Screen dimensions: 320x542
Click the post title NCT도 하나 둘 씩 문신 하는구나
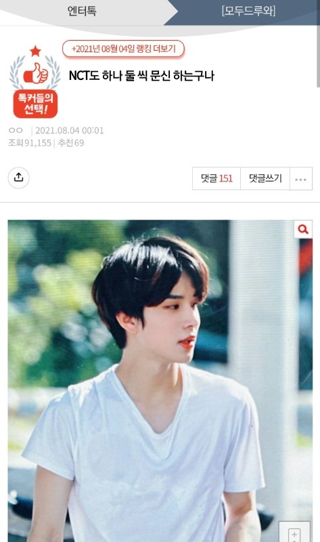click(x=141, y=76)
